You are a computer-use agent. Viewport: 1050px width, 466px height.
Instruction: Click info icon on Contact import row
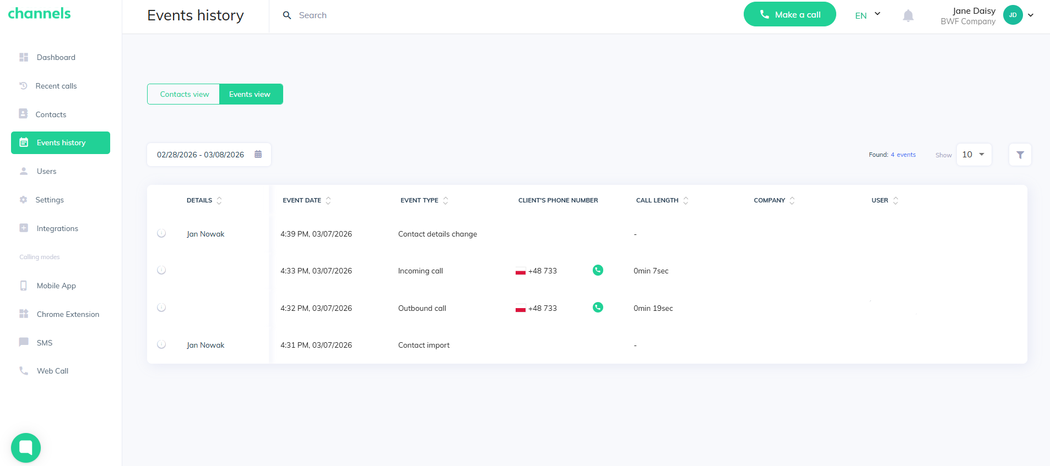(161, 344)
